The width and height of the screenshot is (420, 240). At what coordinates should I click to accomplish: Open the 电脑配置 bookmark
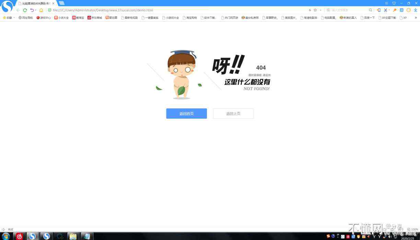329,18
